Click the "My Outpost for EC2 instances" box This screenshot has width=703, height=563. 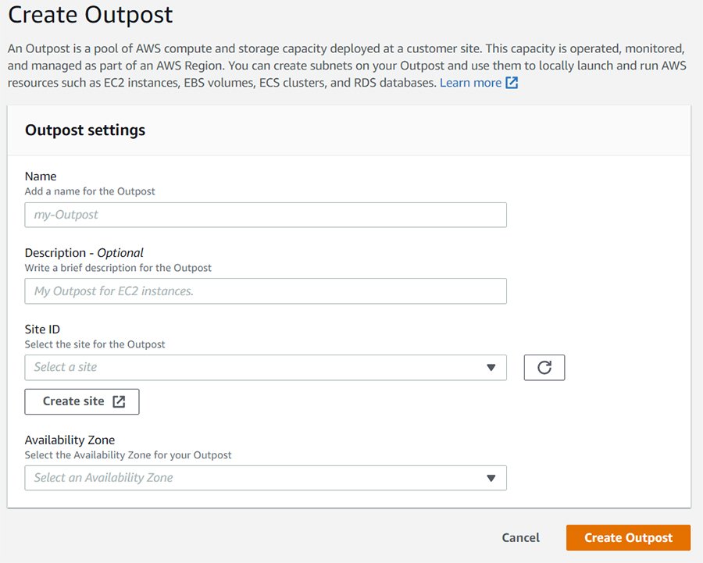266,291
